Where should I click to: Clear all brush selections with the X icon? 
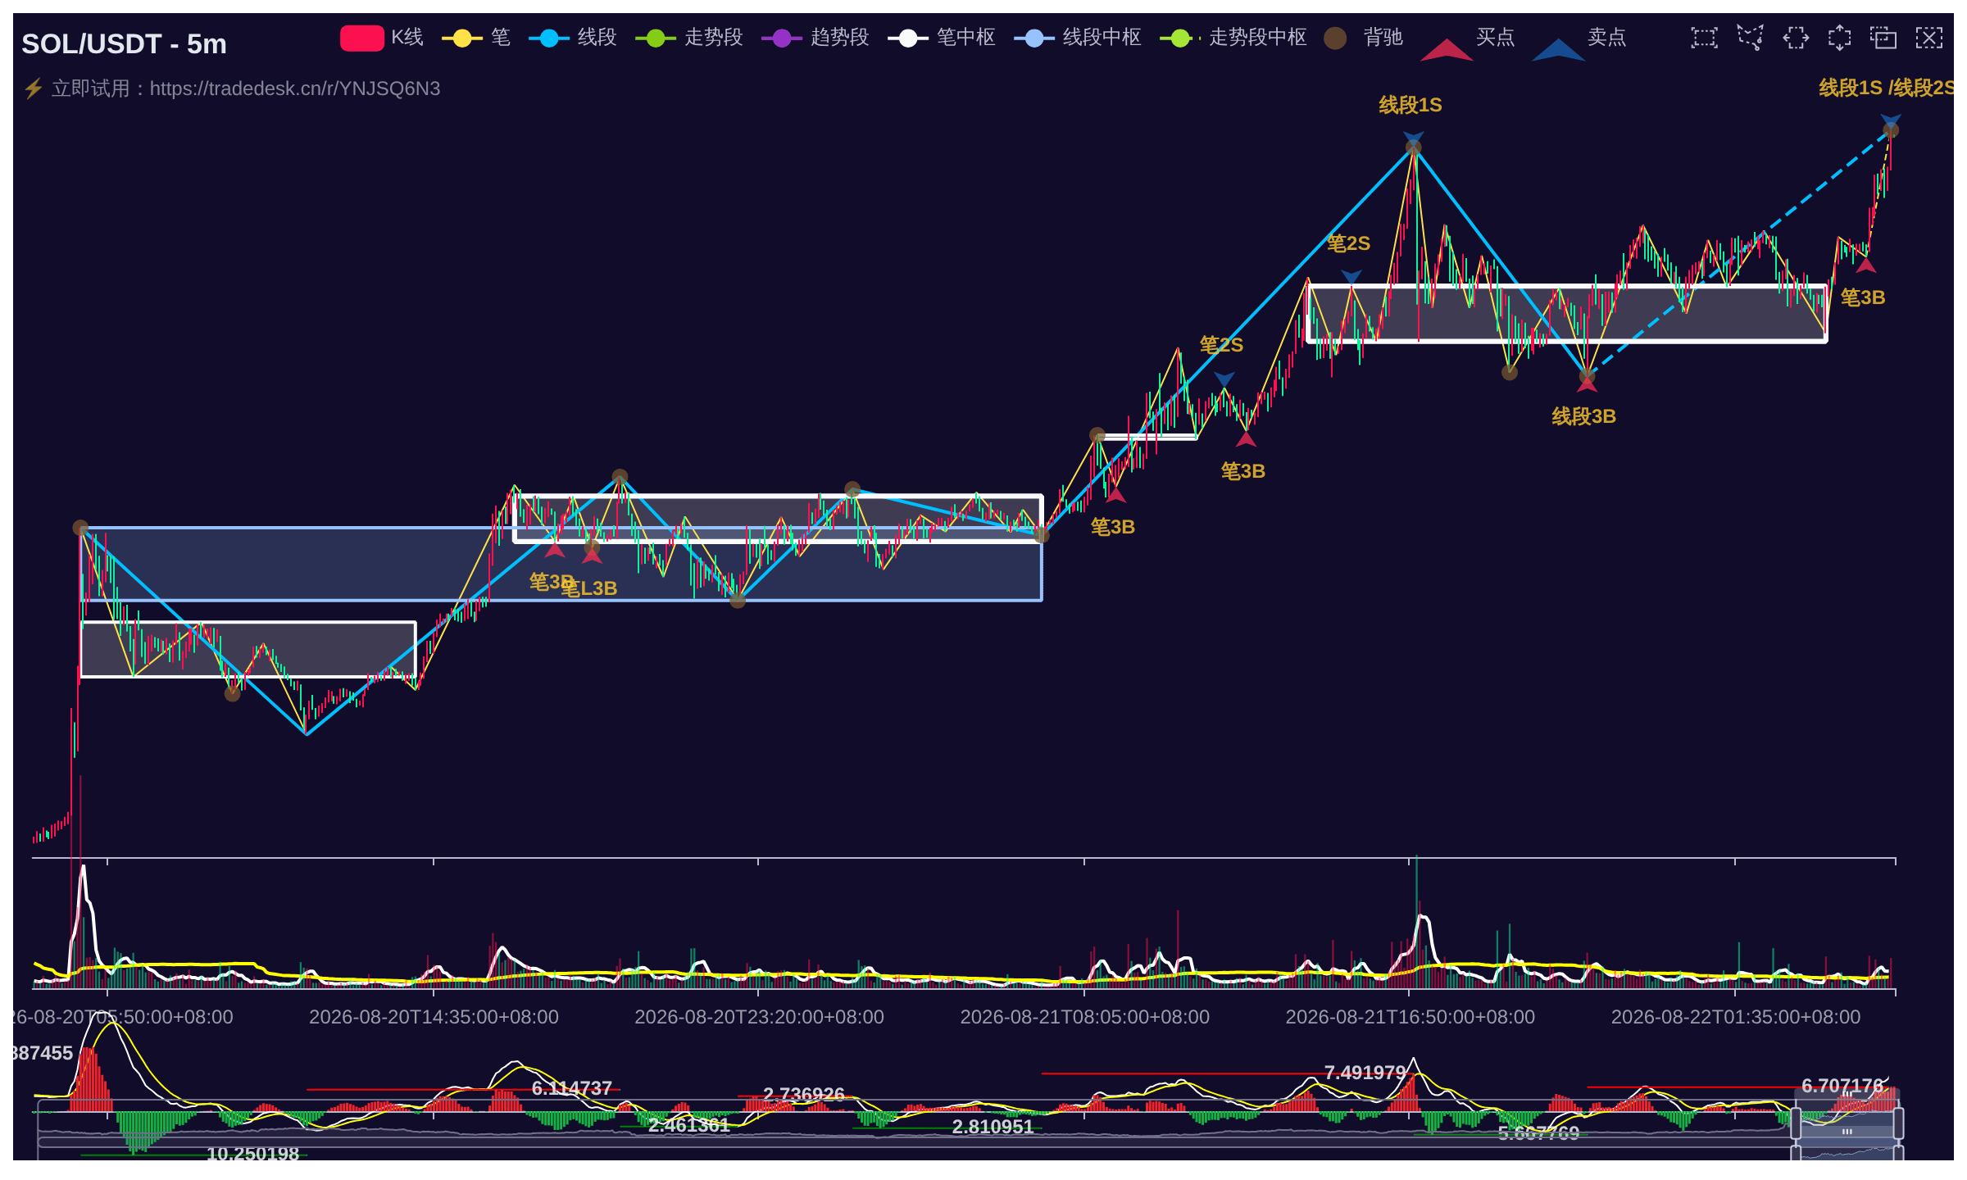[x=1929, y=38]
